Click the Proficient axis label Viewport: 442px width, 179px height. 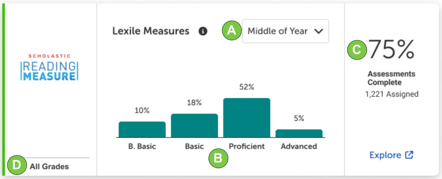pos(247,146)
